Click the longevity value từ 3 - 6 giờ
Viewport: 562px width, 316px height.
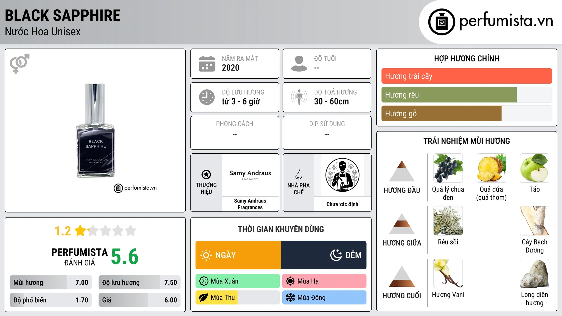(241, 101)
